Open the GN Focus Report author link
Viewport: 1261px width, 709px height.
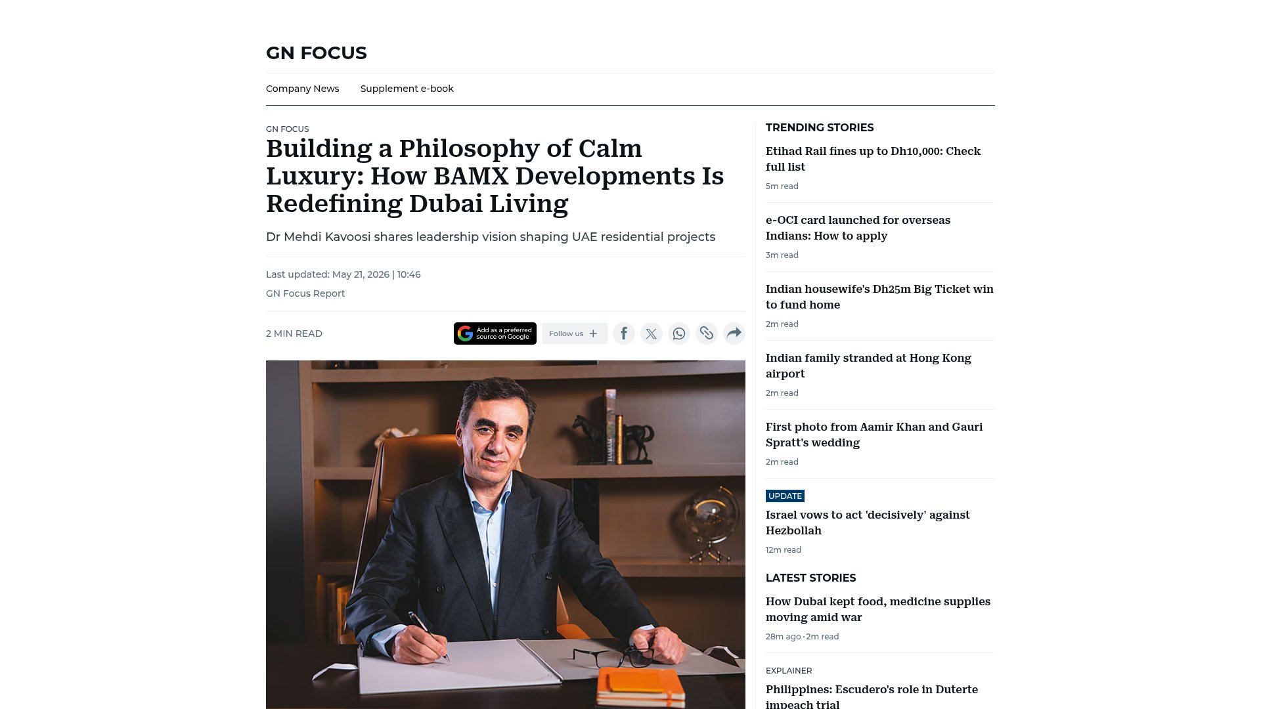[x=305, y=293]
